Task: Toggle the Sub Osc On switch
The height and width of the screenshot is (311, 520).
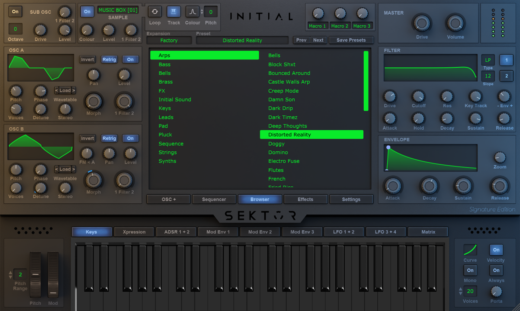Action: [x=15, y=11]
